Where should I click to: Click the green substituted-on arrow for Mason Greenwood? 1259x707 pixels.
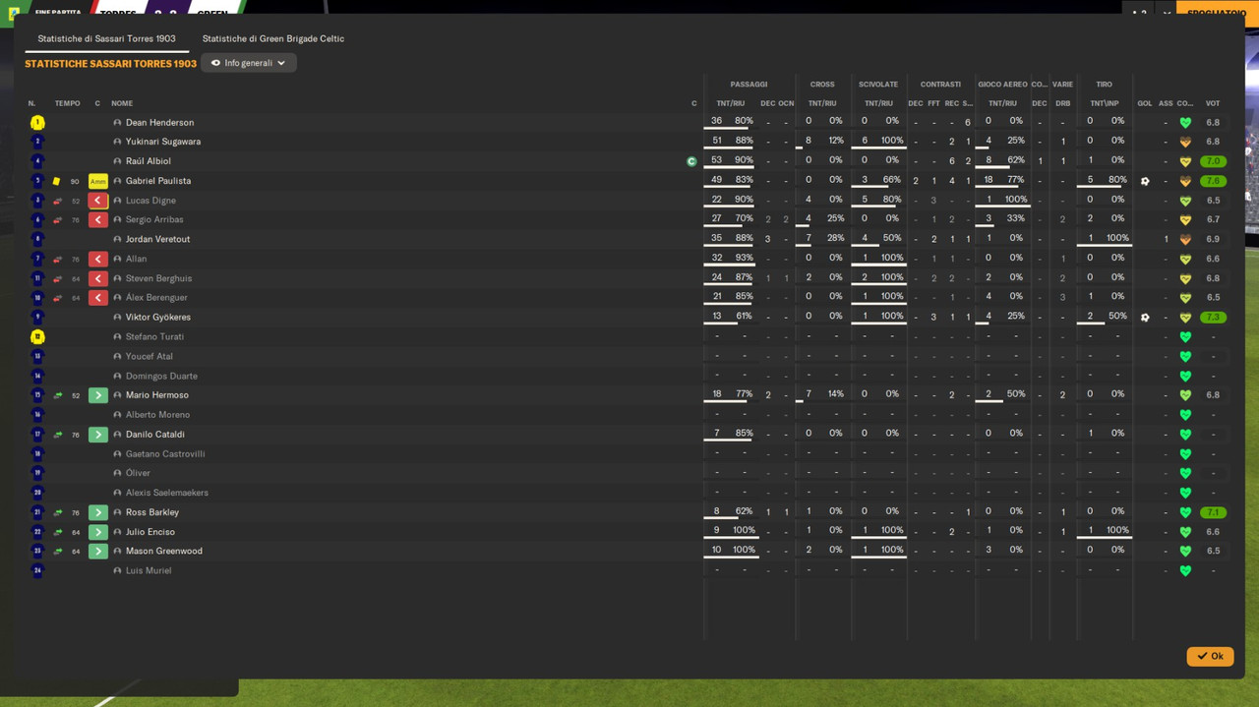tap(98, 552)
